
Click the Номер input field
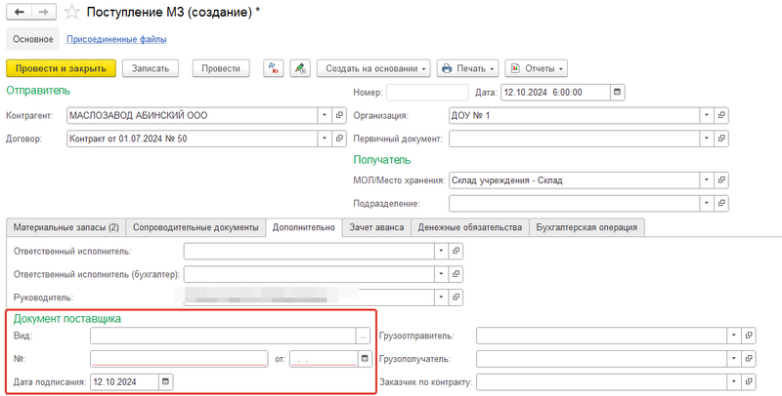point(426,93)
